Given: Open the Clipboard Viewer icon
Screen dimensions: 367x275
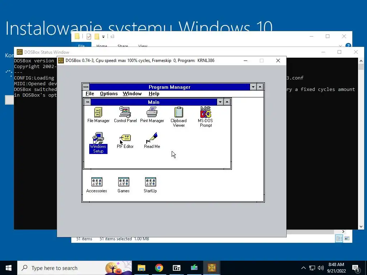Looking at the screenshot, I should (x=178, y=117).
